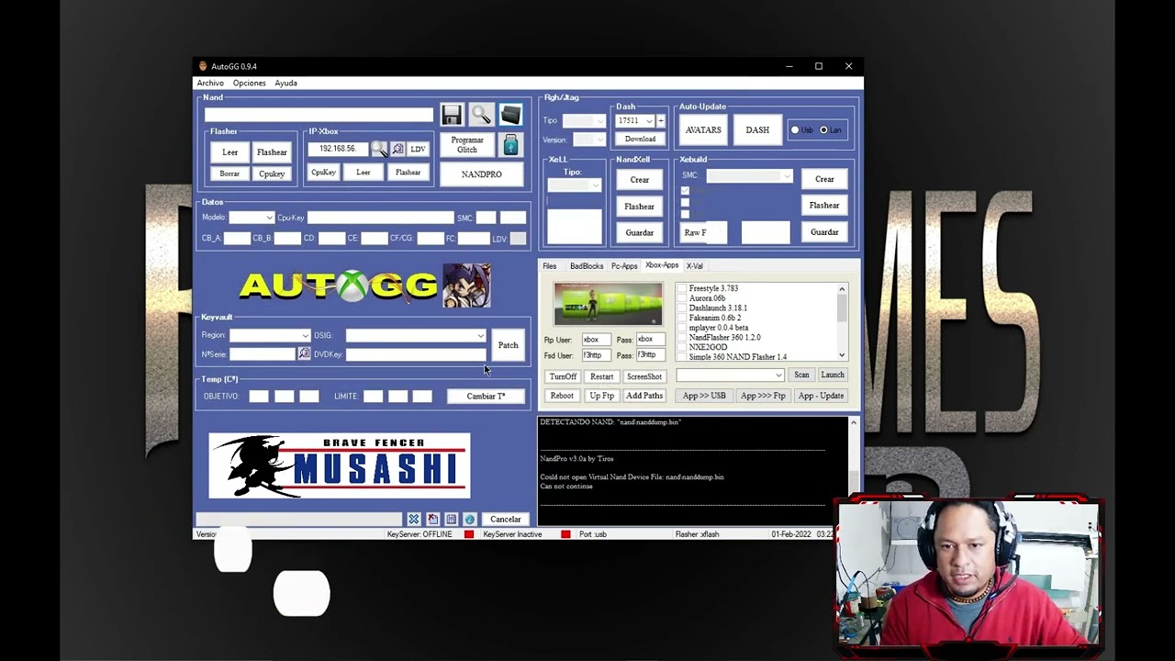The image size is (1175, 661).
Task: Click the search icon beside the NºSerie field
Action: (x=304, y=353)
